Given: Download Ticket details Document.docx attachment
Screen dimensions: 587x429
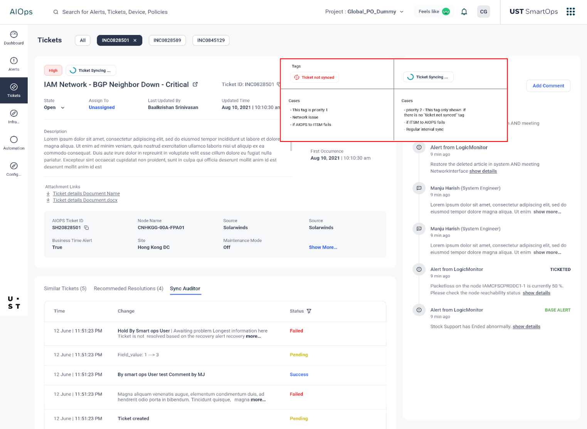Looking at the screenshot, I should [x=85, y=200].
